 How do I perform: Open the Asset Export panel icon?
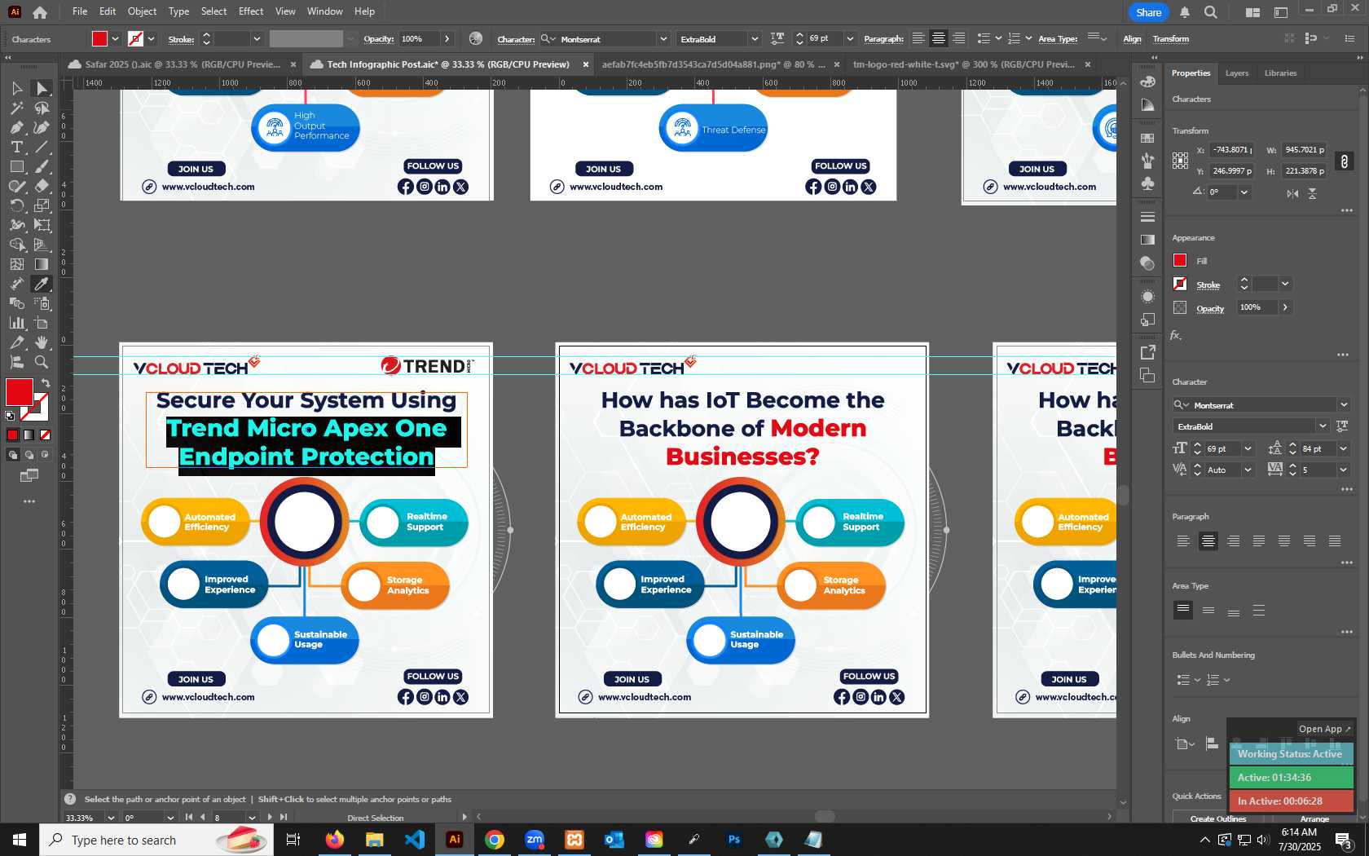1147,352
